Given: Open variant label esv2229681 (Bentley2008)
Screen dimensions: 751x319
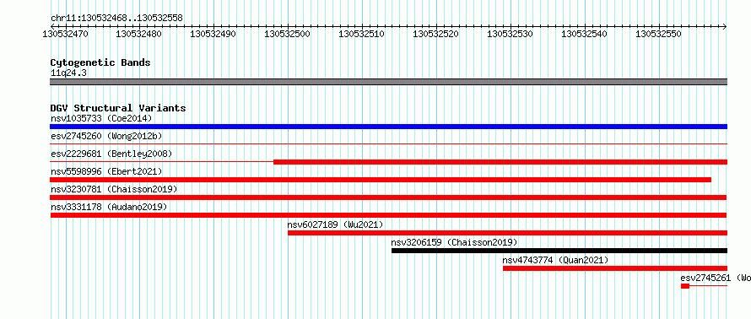Looking at the screenshot, I should (x=111, y=154).
